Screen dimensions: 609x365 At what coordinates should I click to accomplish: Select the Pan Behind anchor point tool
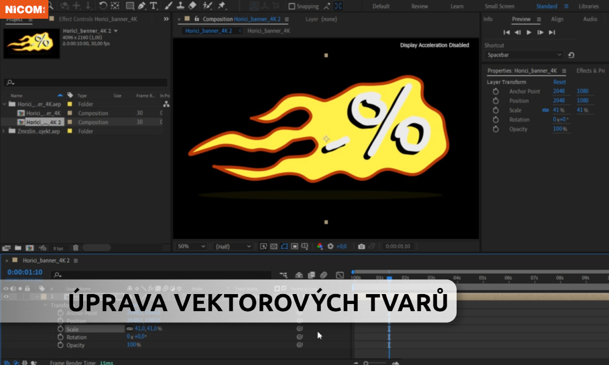(115, 5)
